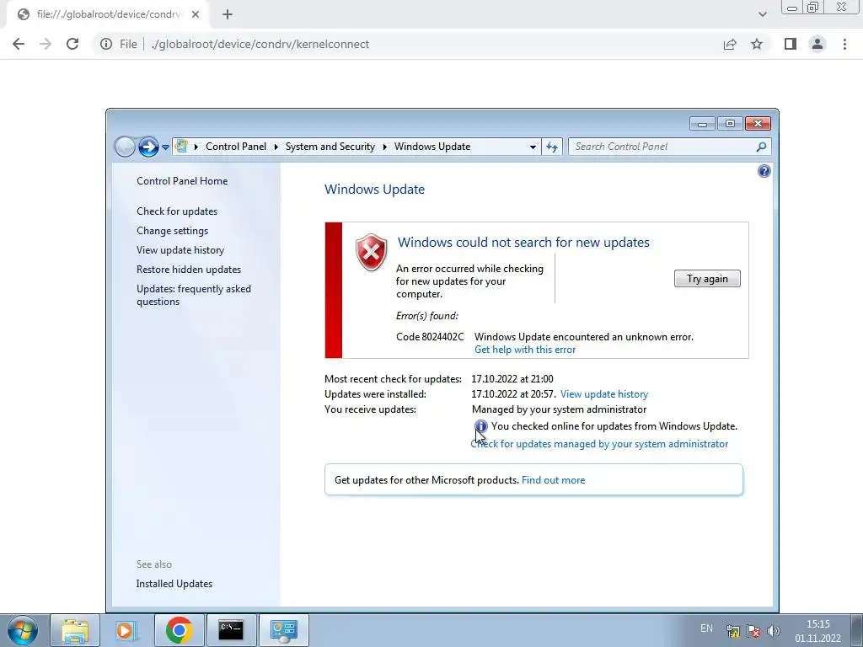
Task: Click network tray icon
Action: click(732, 631)
